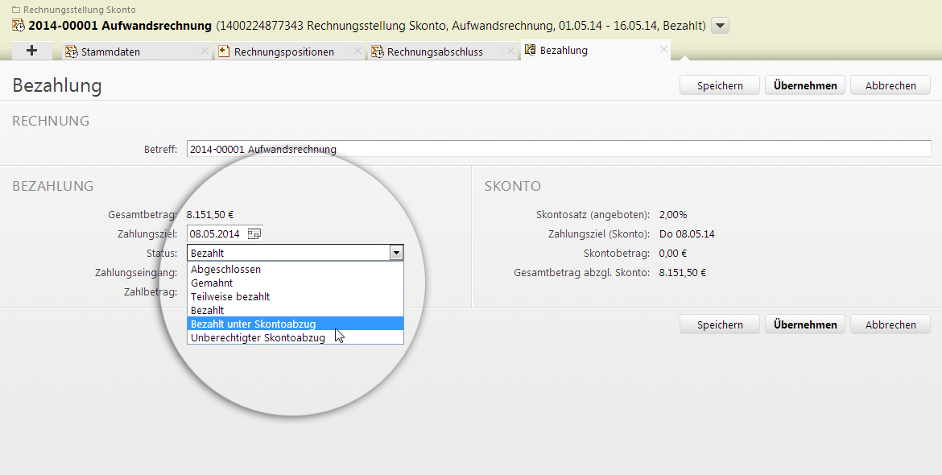Click the bottom Übernehmen button
Image resolution: width=942 pixels, height=475 pixels.
point(804,324)
